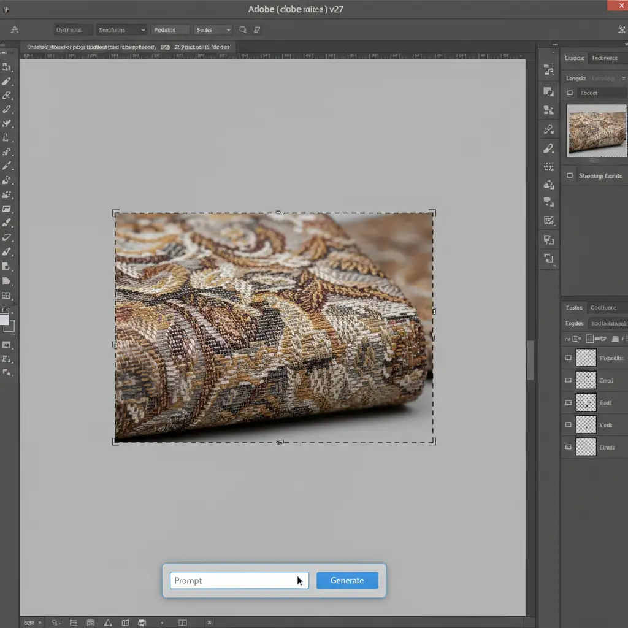The image size is (628, 628).
Task: Toggle the checkbox beside Eodoct field
Action: click(570, 93)
